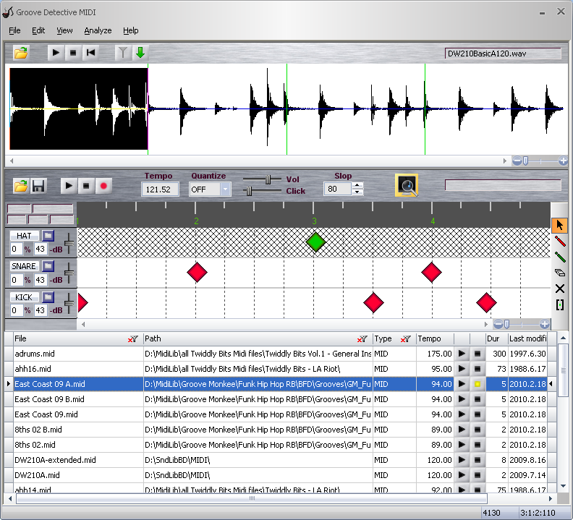Screen dimensions: 573x520
Task: Toggle the blue button beside SNARE
Action: point(48,266)
